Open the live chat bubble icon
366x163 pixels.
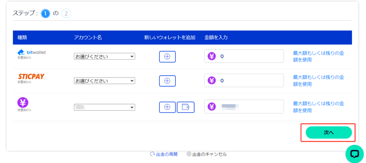354,154
